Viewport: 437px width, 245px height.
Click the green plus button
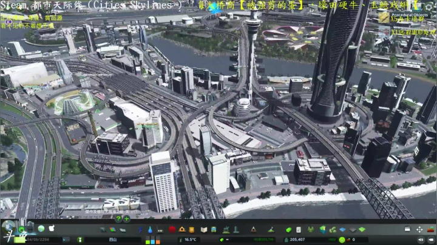point(126,219)
